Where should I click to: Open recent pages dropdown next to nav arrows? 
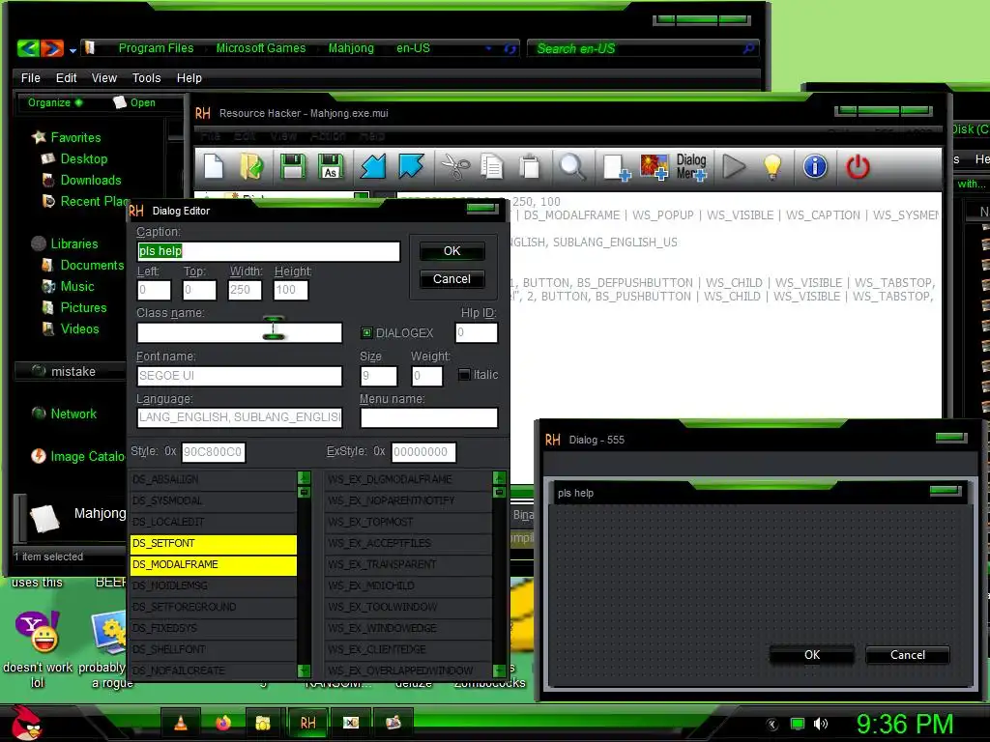tap(73, 50)
